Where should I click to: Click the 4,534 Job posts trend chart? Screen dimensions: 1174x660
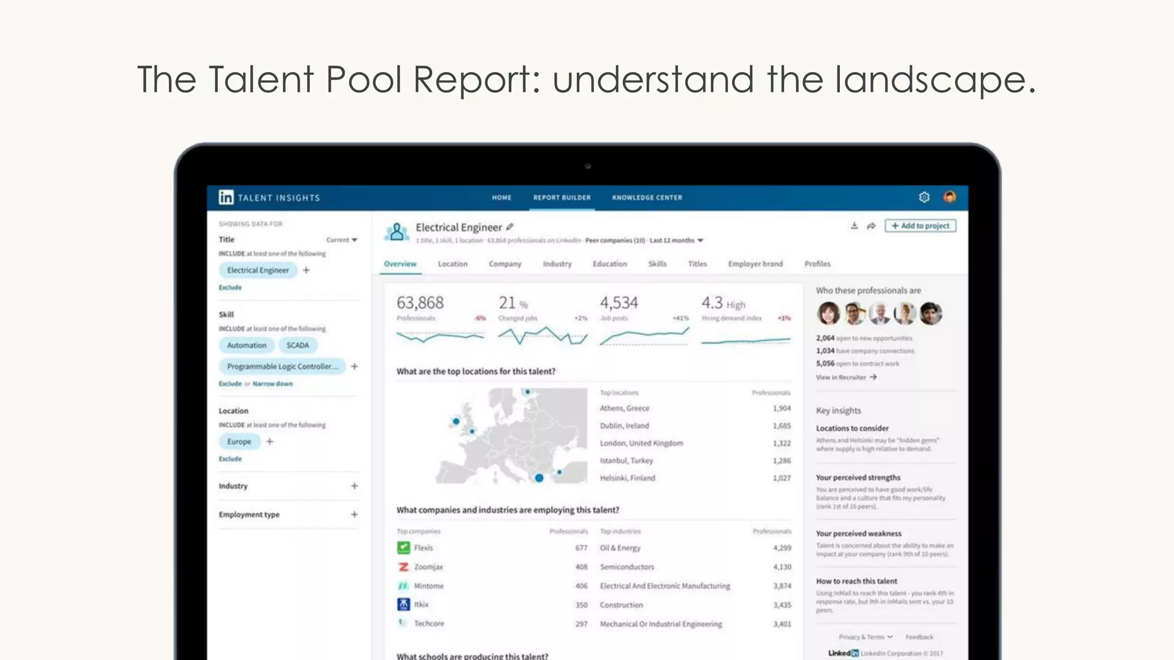pos(644,336)
